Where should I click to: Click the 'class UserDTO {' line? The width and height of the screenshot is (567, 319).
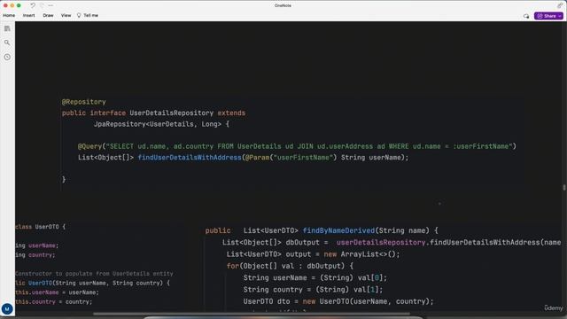(x=41, y=227)
